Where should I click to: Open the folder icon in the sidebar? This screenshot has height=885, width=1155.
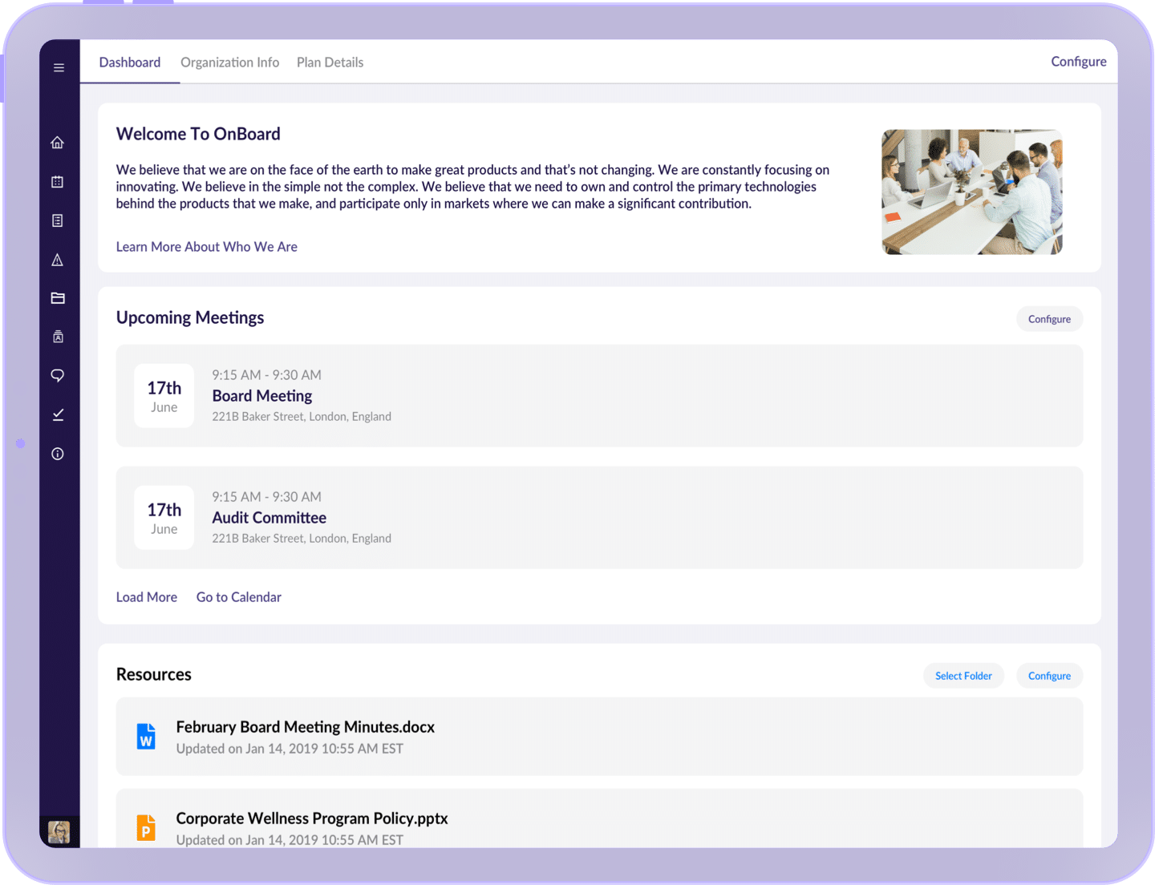pos(58,298)
